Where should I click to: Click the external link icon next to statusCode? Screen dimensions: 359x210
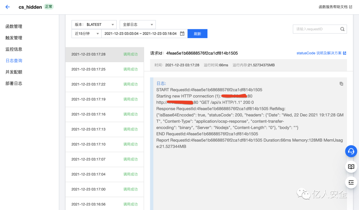click(x=345, y=53)
